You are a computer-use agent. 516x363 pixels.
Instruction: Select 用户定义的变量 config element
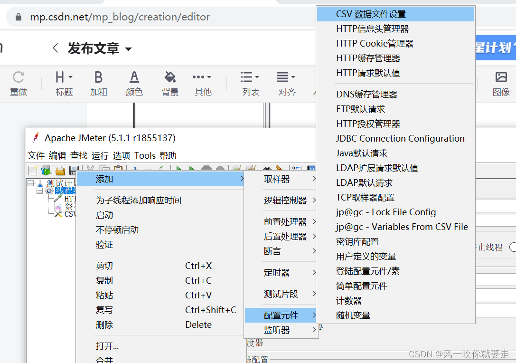tap(395, 257)
